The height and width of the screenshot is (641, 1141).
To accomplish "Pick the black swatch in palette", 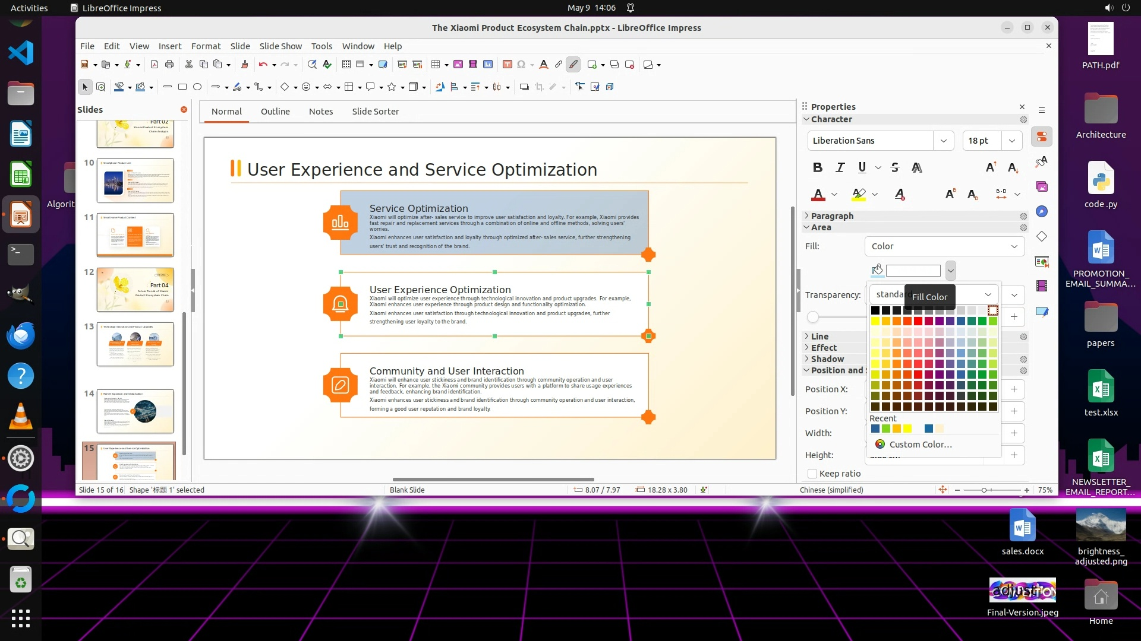I will (x=875, y=310).
